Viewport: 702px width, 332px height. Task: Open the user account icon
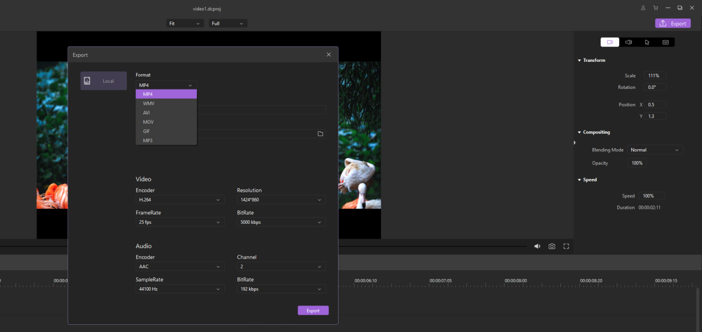tap(643, 8)
